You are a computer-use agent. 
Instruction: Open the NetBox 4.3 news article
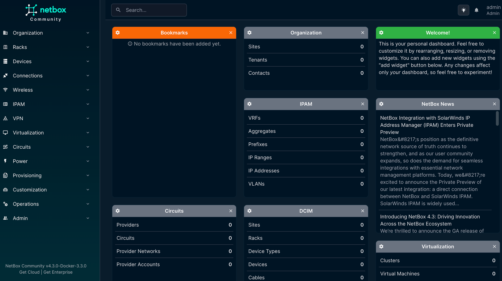pyautogui.click(x=430, y=220)
